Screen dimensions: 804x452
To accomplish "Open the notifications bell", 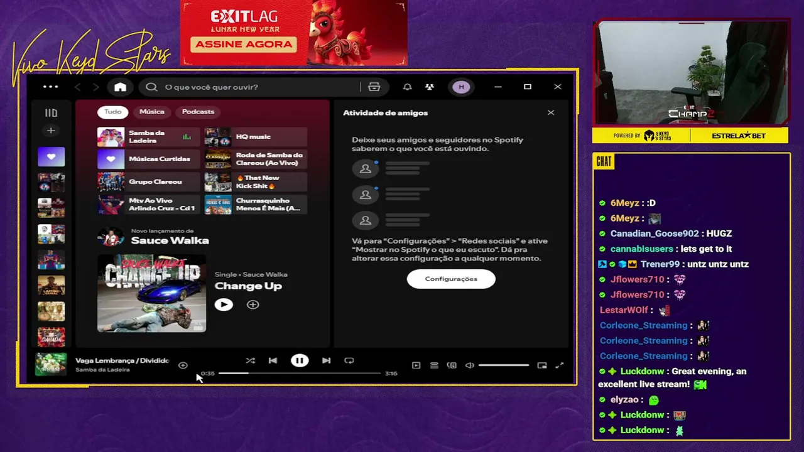I will 407,87.
